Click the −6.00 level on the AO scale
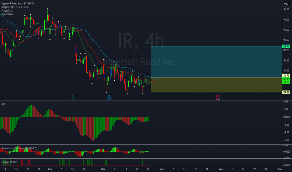This screenshot has width=292, height=172. (x=286, y=140)
